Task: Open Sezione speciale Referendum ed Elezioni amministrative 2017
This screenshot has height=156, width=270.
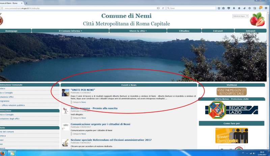Action: pos(111,140)
